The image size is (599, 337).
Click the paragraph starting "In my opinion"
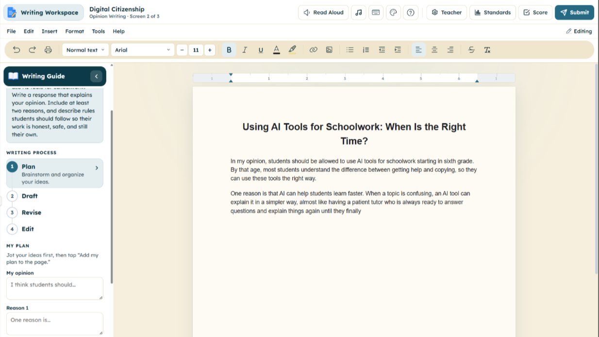(x=354, y=169)
